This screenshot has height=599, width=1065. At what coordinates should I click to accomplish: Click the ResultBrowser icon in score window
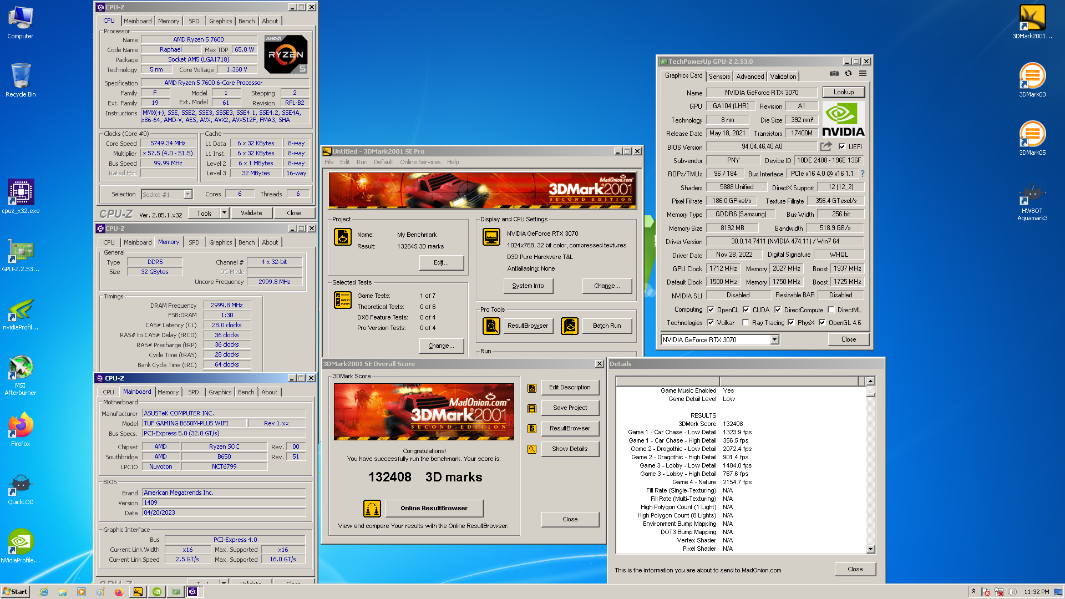pyautogui.click(x=531, y=429)
